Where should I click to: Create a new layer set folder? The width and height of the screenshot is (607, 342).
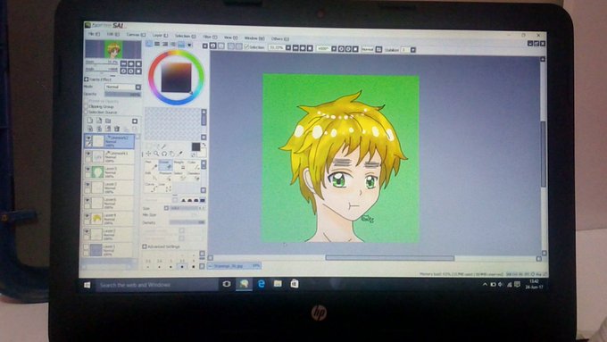pos(108,121)
